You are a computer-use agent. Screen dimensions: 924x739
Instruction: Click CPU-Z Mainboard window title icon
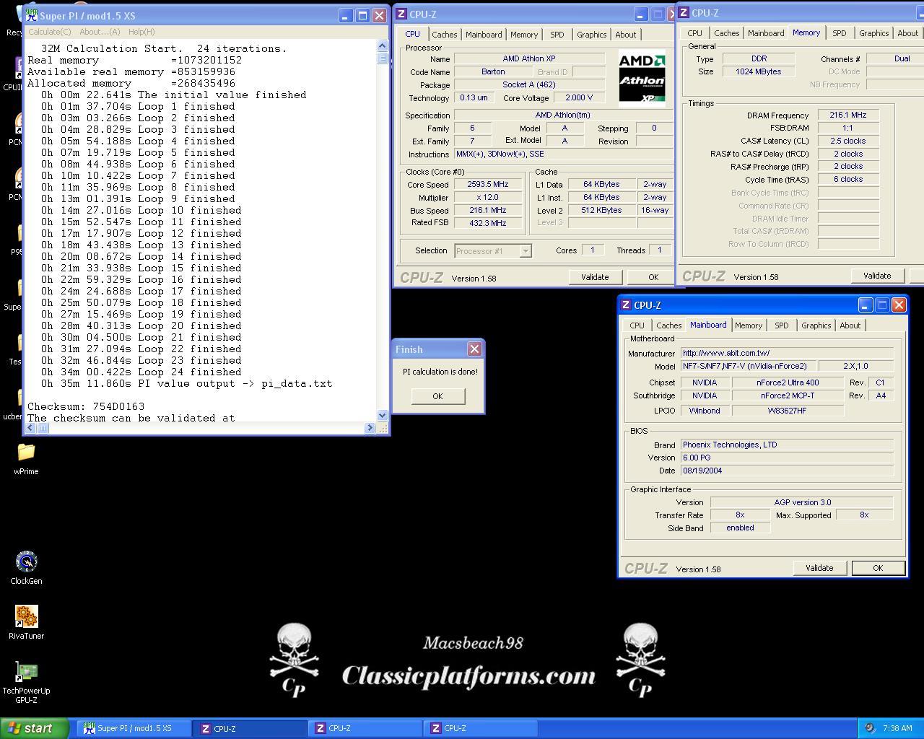point(626,305)
